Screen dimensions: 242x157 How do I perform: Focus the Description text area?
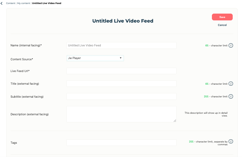click(x=121, y=114)
